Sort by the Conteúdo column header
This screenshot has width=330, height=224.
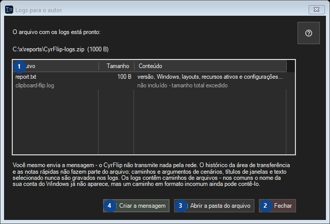210,66
